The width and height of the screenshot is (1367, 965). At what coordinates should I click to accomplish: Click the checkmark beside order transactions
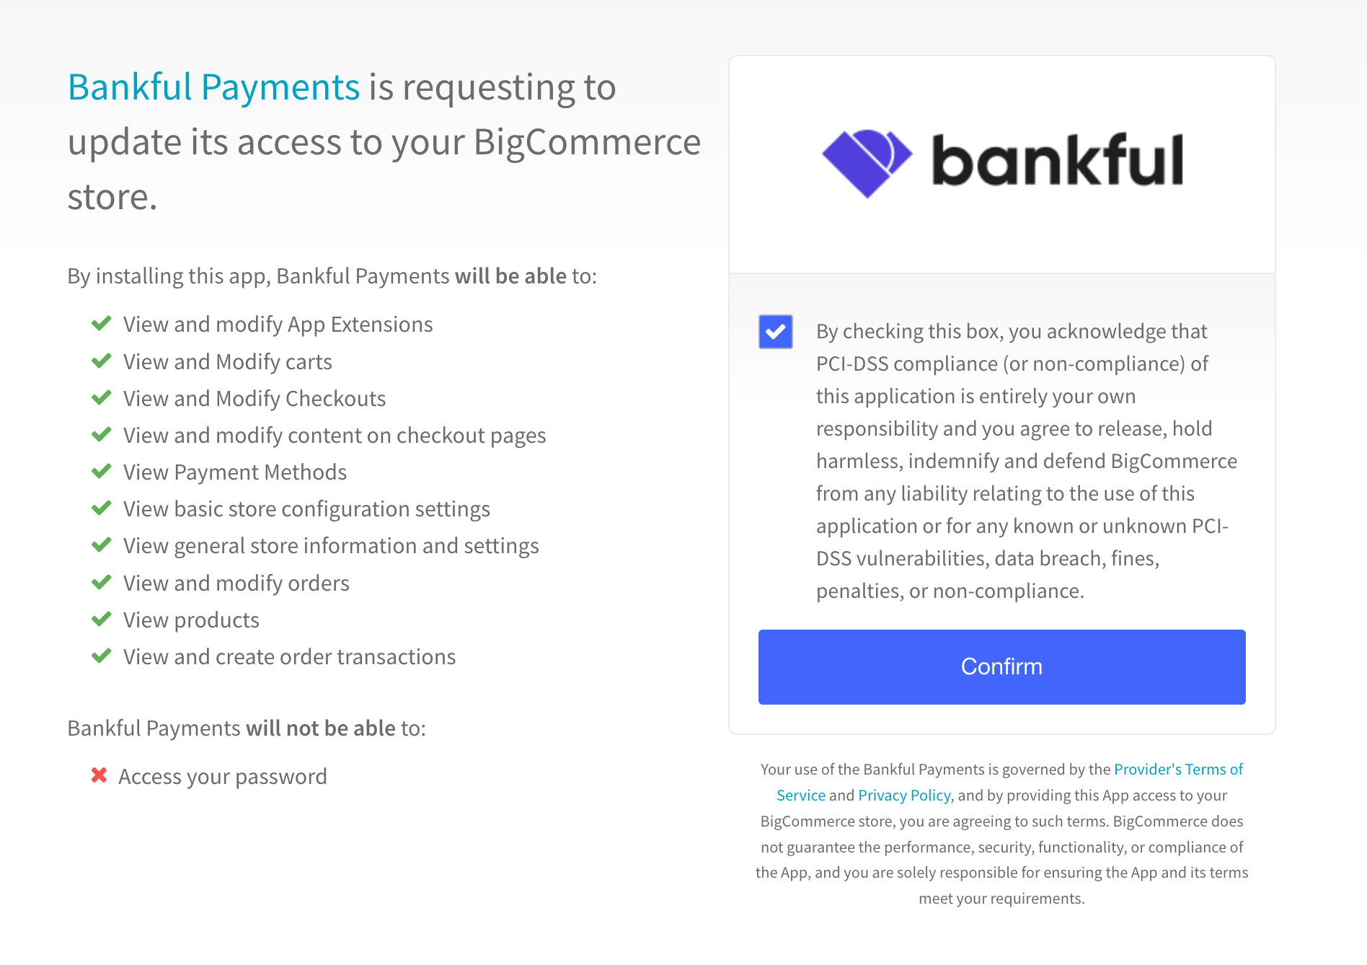[x=102, y=656]
